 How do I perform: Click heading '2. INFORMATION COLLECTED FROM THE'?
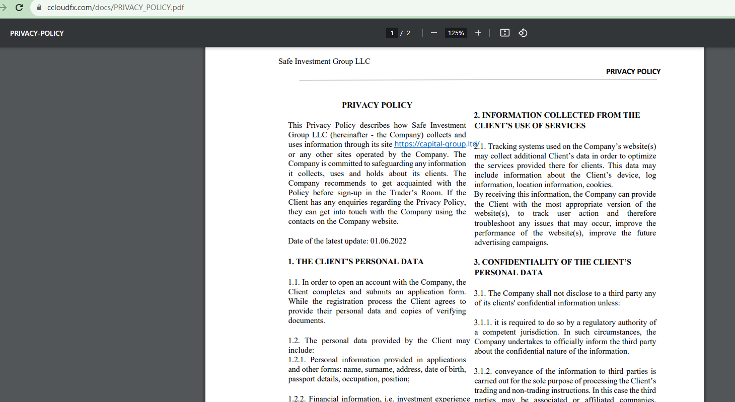(x=557, y=115)
